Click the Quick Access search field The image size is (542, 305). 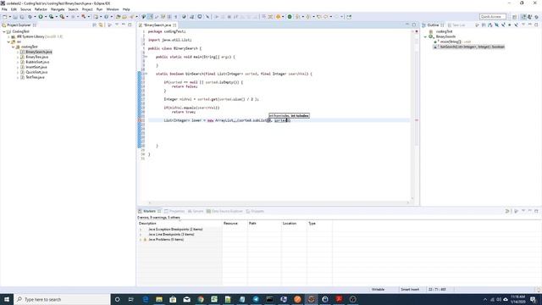tap(493, 17)
